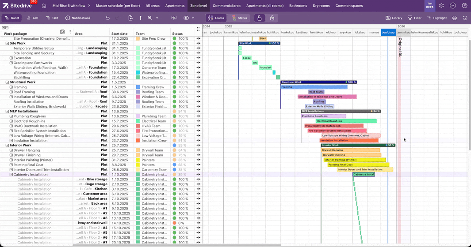Image resolution: width=471 pixels, height=247 pixels.
Task: Collapse the Structural Work group
Action: [7, 82]
